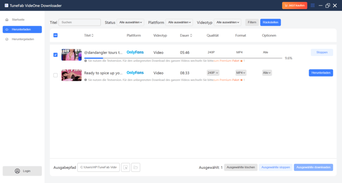This screenshot has width=342, height=183.
Task: Open the 240P quality dropdown in second row
Action: coord(213,73)
